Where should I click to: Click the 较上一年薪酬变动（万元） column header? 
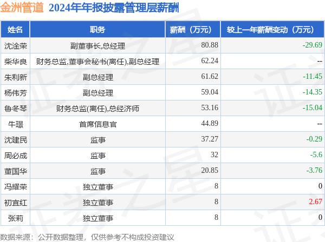tap(272, 30)
